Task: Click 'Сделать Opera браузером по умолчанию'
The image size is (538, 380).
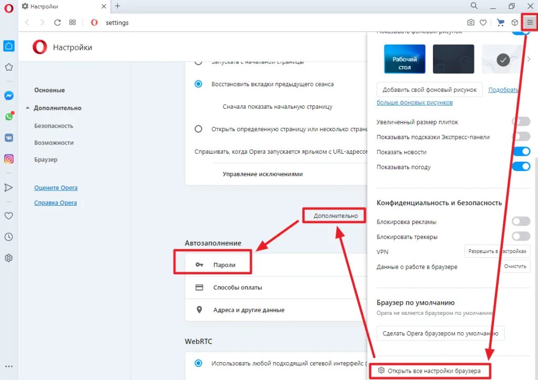Action: click(x=441, y=333)
